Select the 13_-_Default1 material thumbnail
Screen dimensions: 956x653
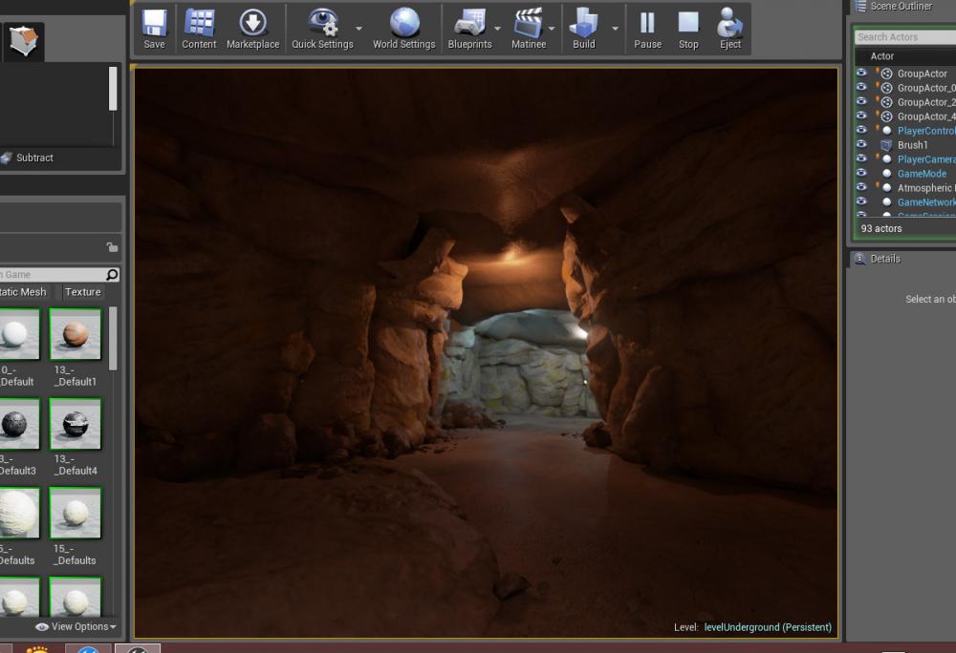pyautogui.click(x=76, y=334)
